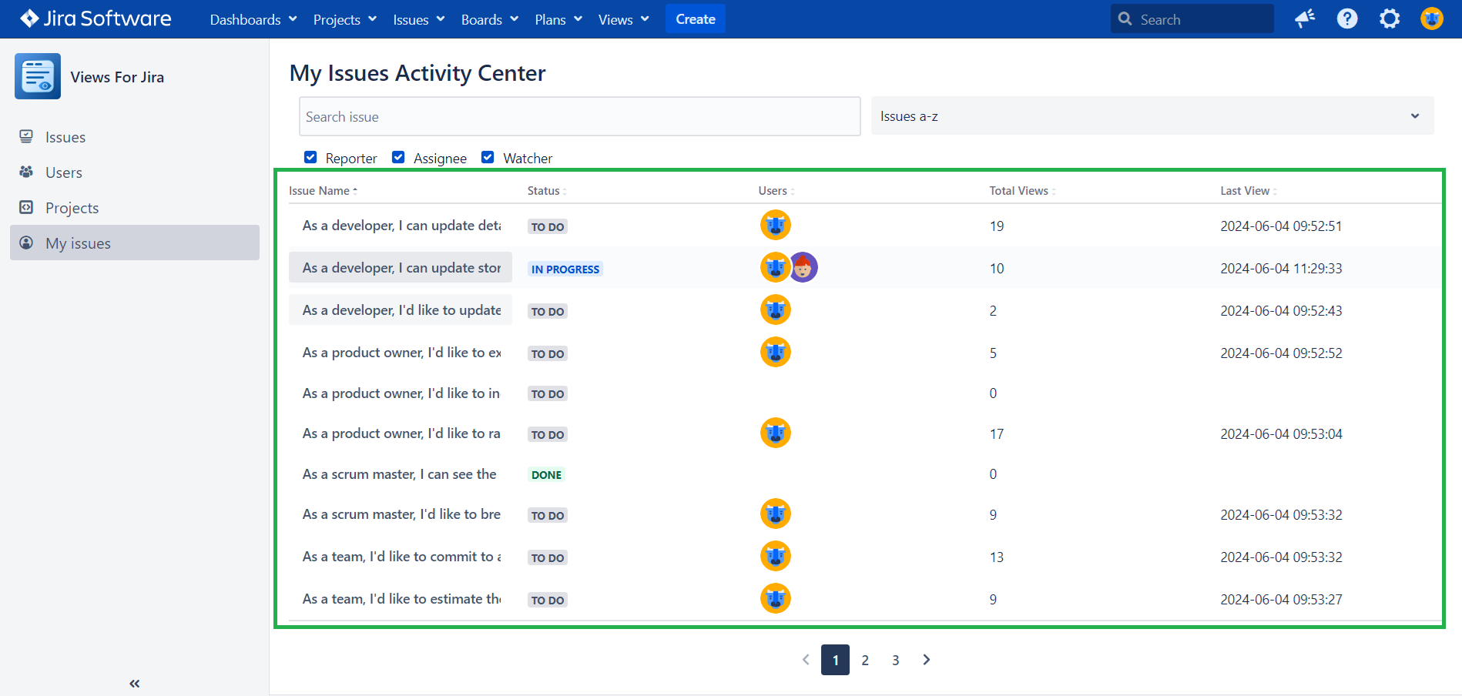The height and width of the screenshot is (696, 1462).
Task: Toggle the Watcher checkbox
Action: (x=488, y=157)
